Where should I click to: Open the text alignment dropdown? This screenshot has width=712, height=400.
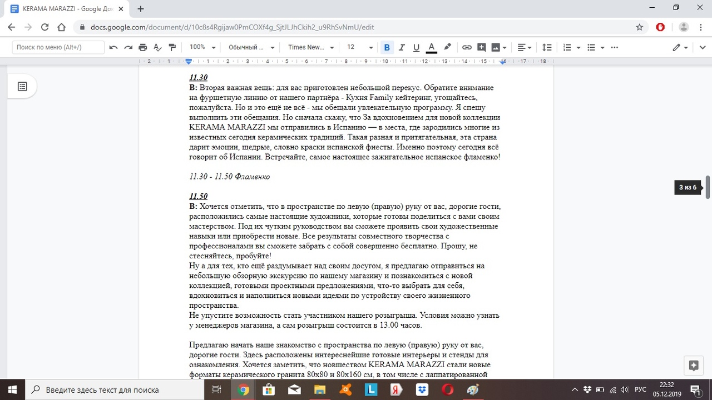click(x=525, y=48)
